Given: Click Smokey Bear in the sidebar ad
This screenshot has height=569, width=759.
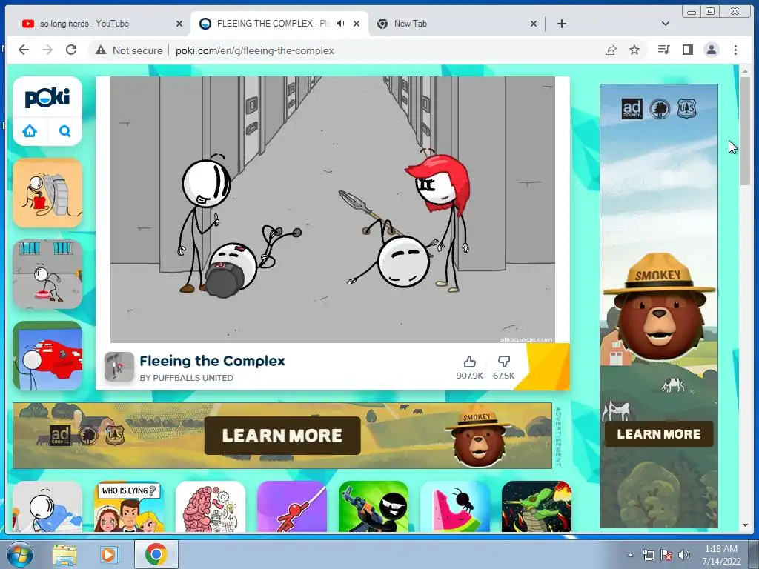Looking at the screenshot, I should 659,307.
